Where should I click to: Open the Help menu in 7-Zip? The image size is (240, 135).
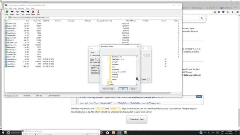(33, 8)
